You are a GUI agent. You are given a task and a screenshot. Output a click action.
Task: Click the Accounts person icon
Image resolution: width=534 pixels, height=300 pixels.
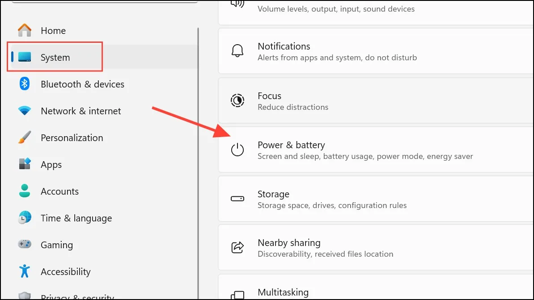coord(25,191)
